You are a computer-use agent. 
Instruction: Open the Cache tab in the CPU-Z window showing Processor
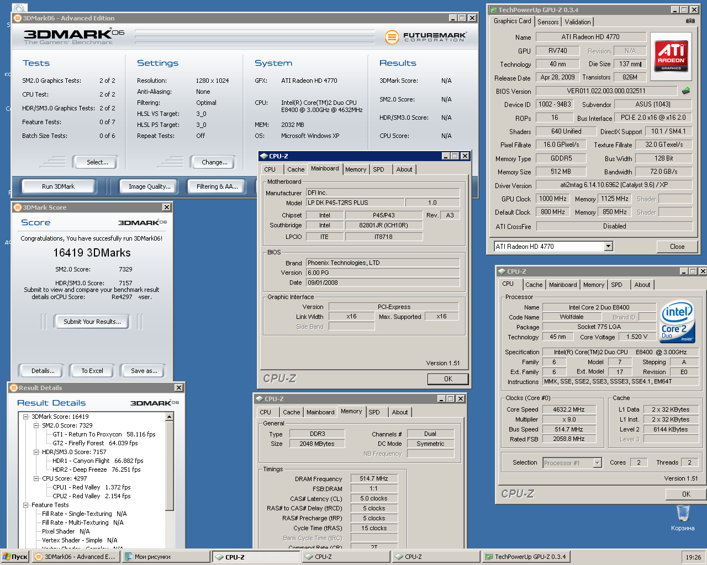pyautogui.click(x=534, y=285)
